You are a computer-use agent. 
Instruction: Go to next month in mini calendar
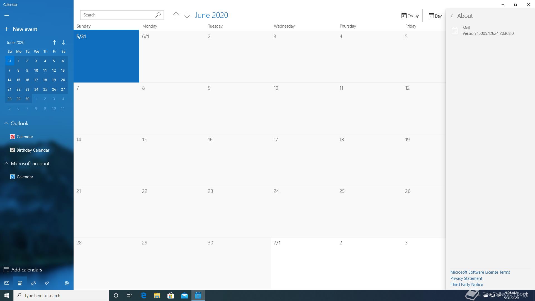(x=63, y=42)
